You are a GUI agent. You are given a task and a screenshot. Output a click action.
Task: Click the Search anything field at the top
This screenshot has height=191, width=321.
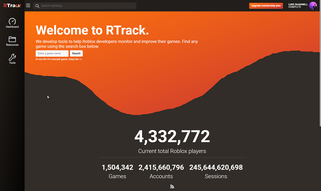pos(84,6)
